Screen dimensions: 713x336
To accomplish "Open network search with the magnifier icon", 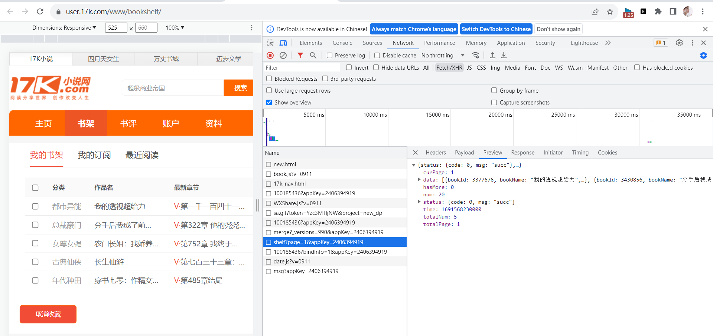I will [313, 55].
